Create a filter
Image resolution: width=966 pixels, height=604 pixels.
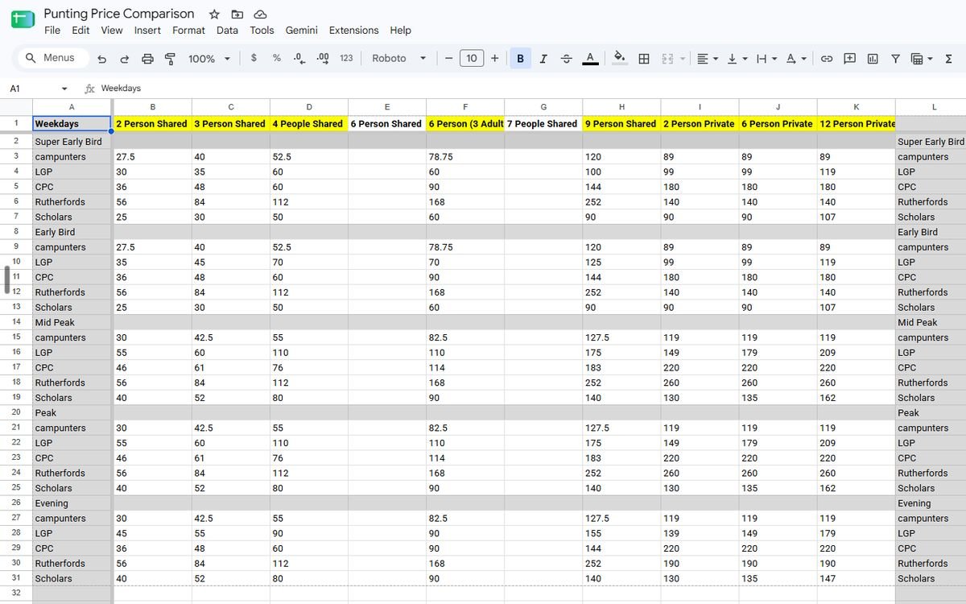[895, 59]
